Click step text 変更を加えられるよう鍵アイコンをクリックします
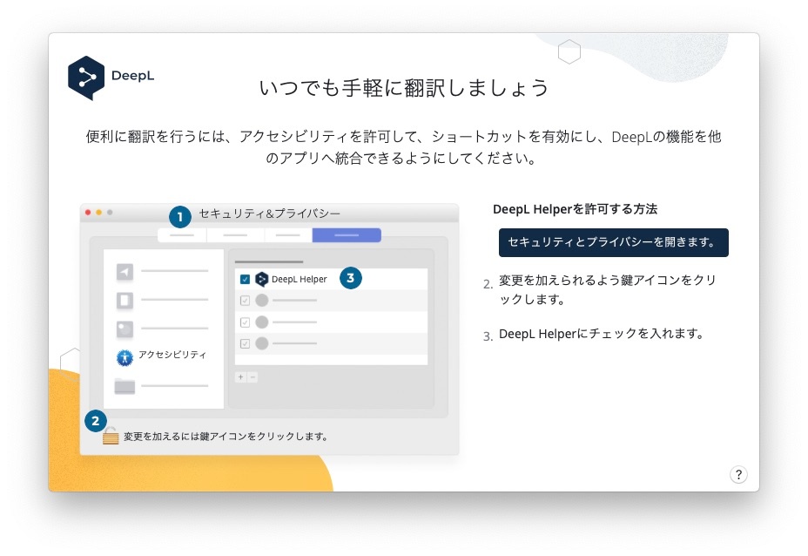This screenshot has width=808, height=556. pos(608,289)
